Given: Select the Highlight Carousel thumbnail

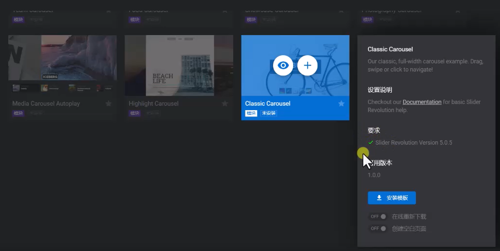Looking at the screenshot, I should [179, 65].
